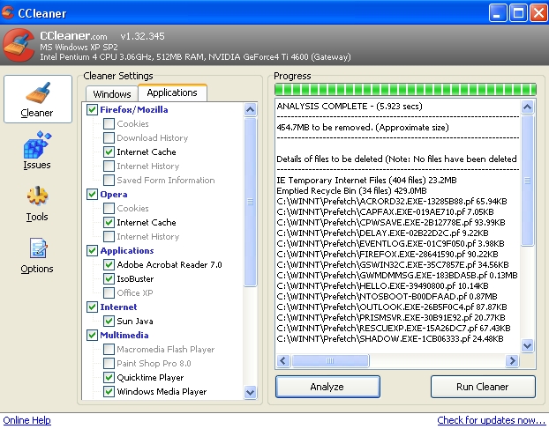The width and height of the screenshot is (549, 429).
Task: Toggle the Opera group checkbox
Action: [x=93, y=195]
